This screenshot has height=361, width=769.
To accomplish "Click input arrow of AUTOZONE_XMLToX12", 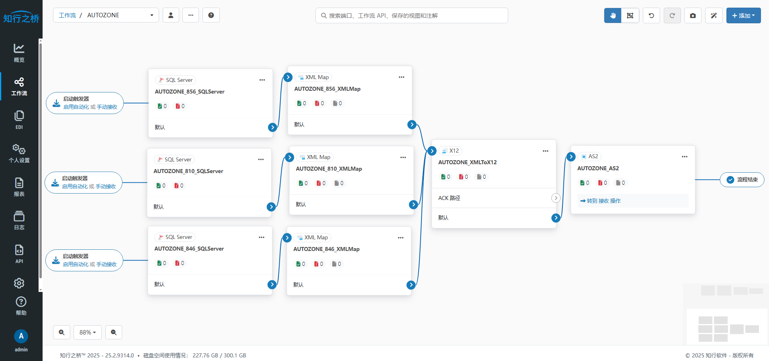I will click(432, 151).
